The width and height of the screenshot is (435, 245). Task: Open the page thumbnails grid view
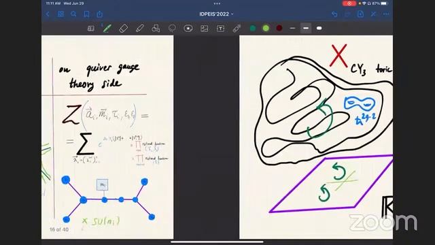[x=60, y=14]
